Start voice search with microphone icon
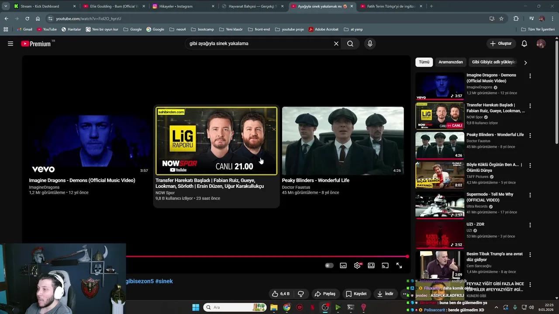The height and width of the screenshot is (314, 559). [x=370, y=44]
